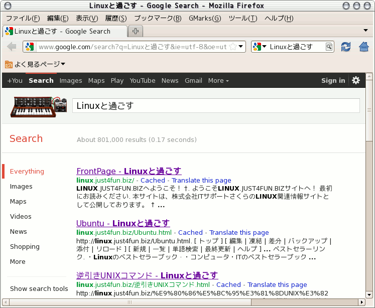Open the ツール(T) menu
The height and width of the screenshot is (308, 375).
tap(242, 18)
